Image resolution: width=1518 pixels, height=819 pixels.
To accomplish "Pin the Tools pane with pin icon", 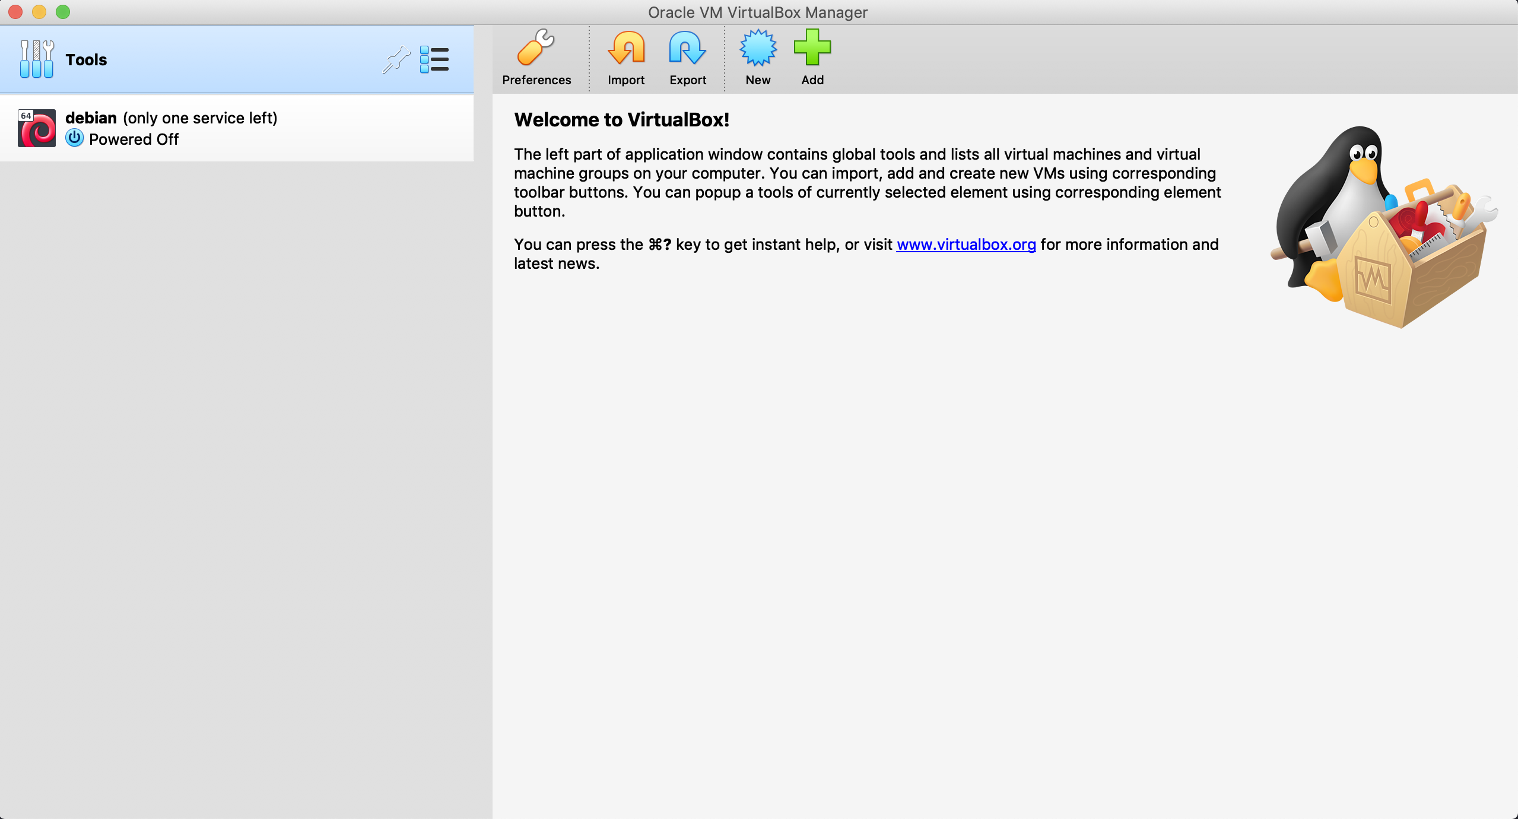I will tap(396, 59).
